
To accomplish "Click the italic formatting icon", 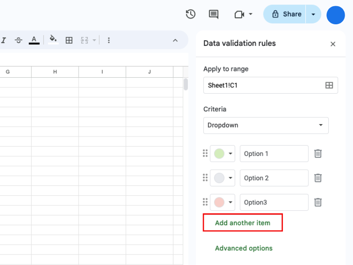I will [4, 40].
